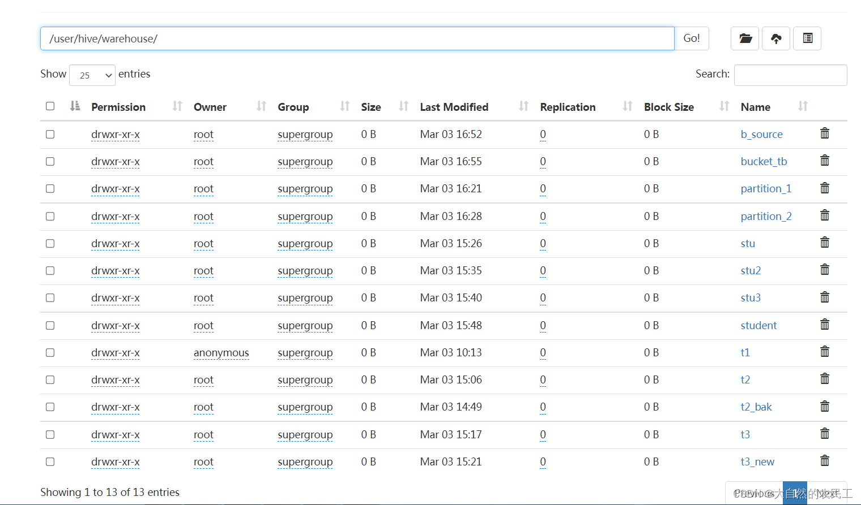The image size is (861, 505).
Task: Click trash icon in the t2 row
Action: (x=825, y=378)
